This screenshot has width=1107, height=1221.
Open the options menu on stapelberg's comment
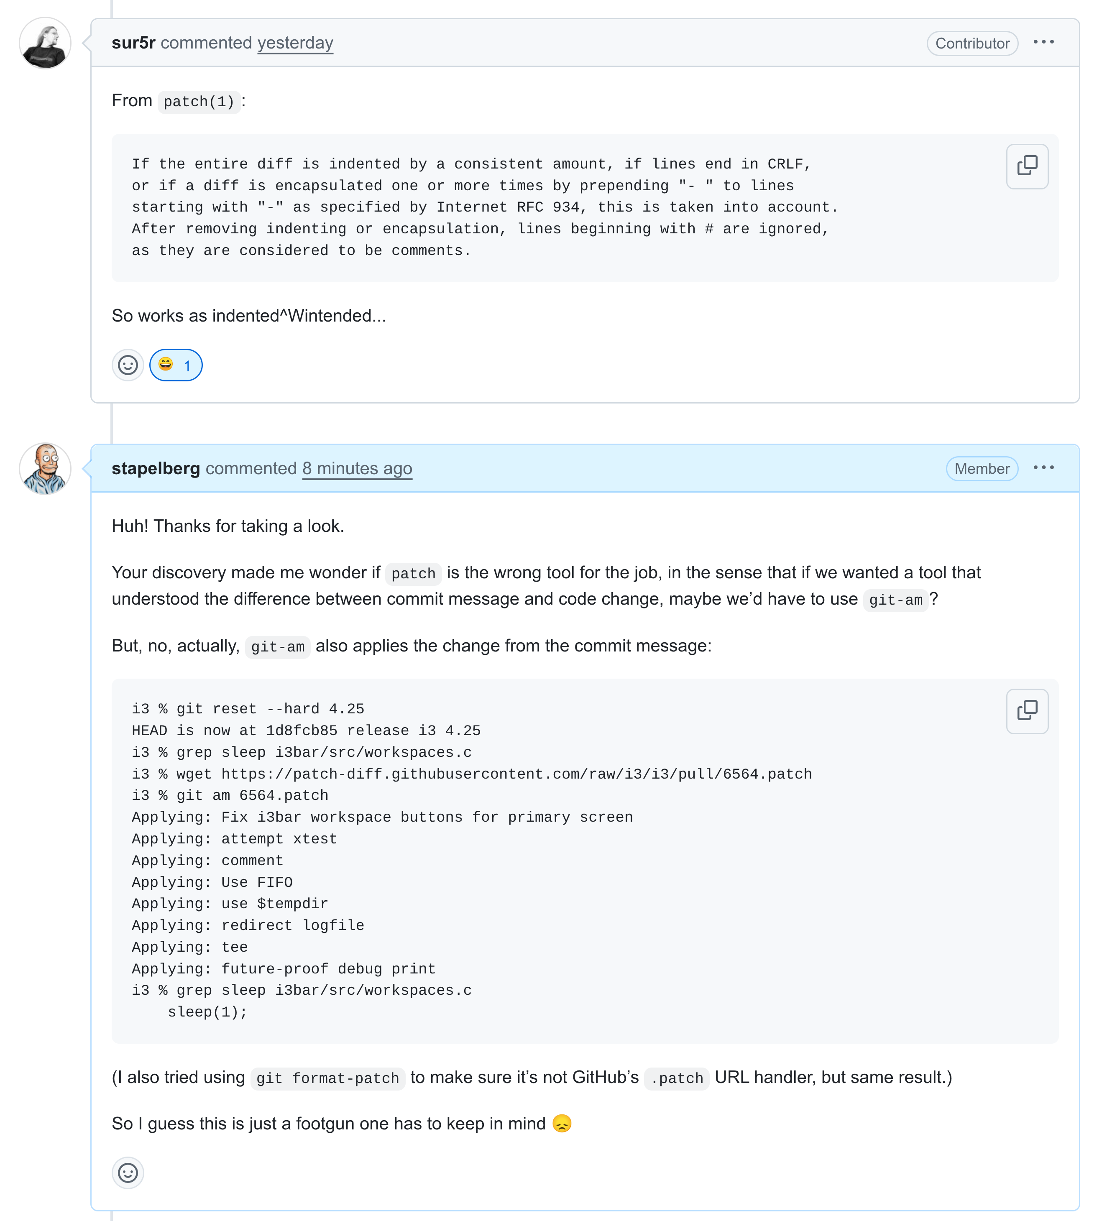click(1043, 468)
